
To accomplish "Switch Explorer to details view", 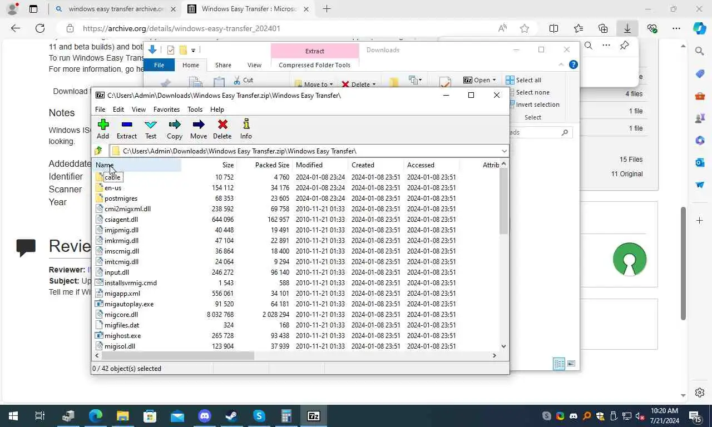I will 559,364.
